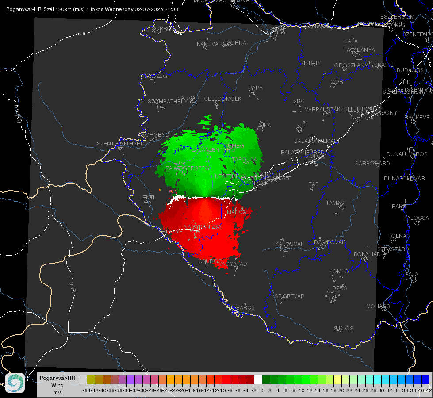Click the CELLDÖMÖLK city label
Viewport: 433px width, 398px height.
click(x=223, y=99)
